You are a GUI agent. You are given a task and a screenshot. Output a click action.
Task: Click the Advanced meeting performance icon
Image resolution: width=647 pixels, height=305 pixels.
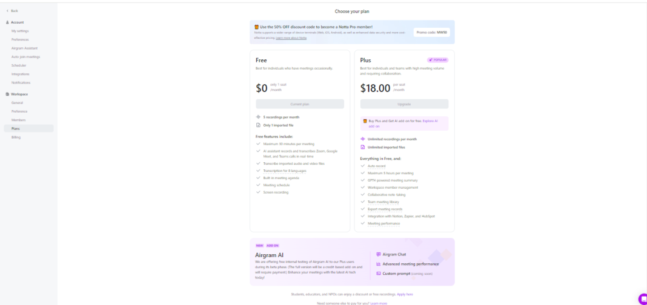click(379, 264)
